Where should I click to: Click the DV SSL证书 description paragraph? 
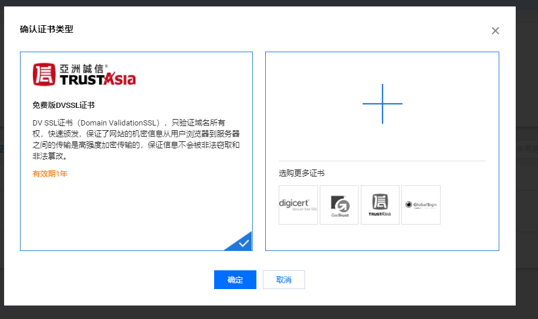136,139
